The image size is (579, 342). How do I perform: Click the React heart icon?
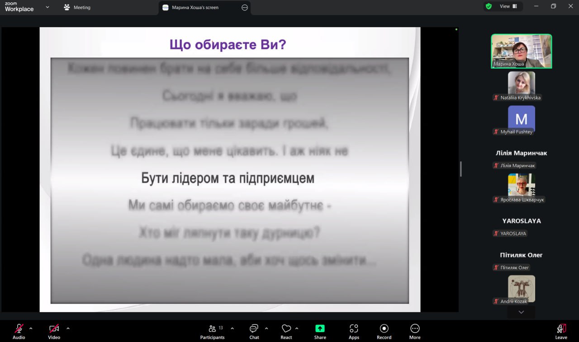click(286, 329)
